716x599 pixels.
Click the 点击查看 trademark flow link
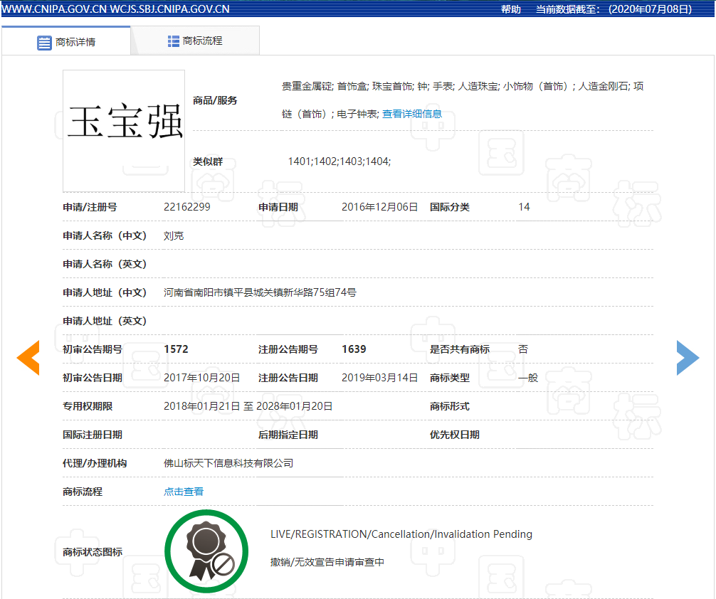[184, 492]
